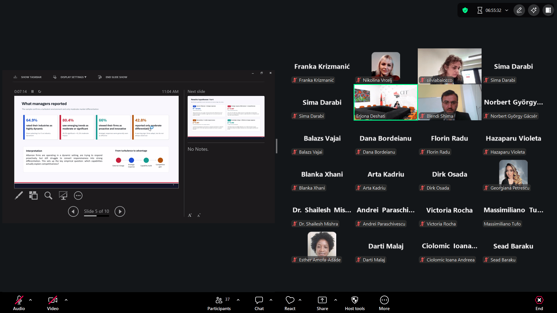Open the AI Companion sparkle icon
This screenshot has height=313, width=557.
(x=534, y=10)
